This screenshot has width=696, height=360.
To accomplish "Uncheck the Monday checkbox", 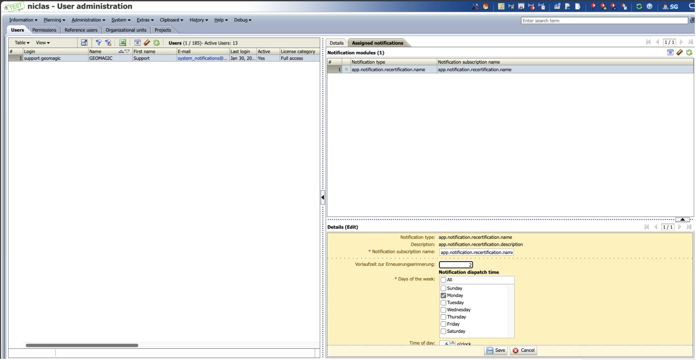I will [443, 295].
